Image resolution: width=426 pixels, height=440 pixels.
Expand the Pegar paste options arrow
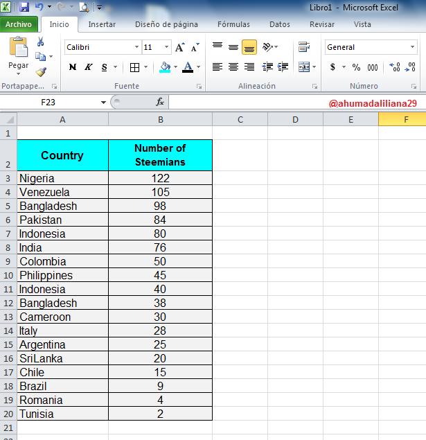point(19,74)
